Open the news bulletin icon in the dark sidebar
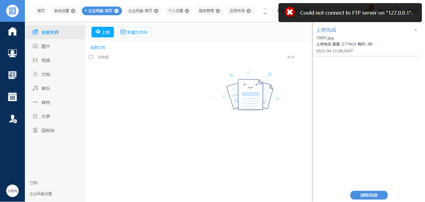 click(12, 75)
